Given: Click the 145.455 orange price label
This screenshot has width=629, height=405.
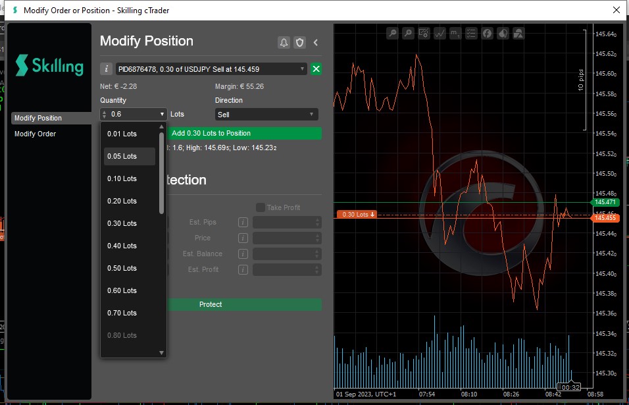Looking at the screenshot, I should (605, 218).
